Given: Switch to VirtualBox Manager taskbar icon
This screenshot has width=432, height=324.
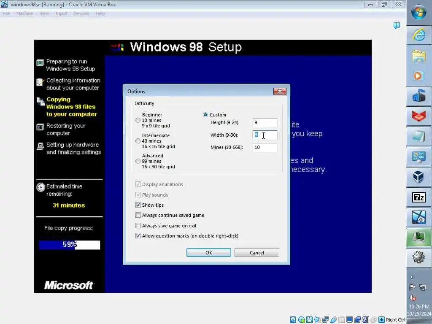Looking at the screenshot, I should click(419, 177).
